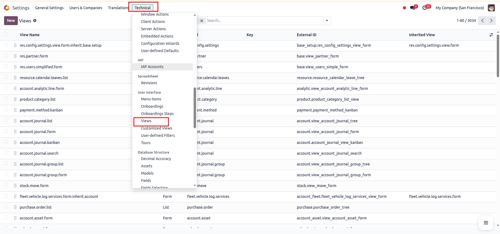500x234 pixels.
Task: Select Views in the Technical menu
Action: [x=146, y=121]
